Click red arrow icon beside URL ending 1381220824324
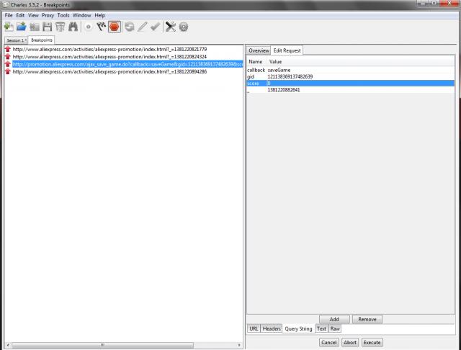Viewport: 461px width, 350px height. point(8,56)
